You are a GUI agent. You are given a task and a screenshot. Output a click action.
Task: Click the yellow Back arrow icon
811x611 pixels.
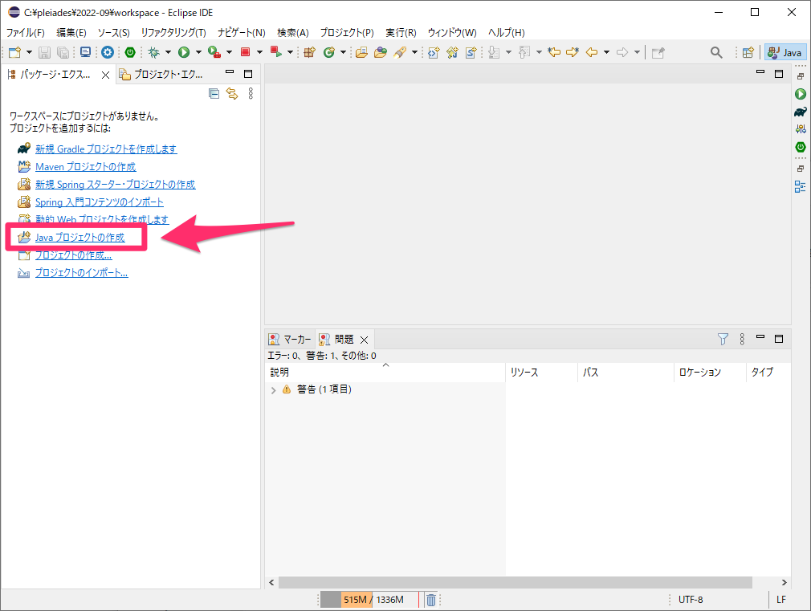[x=592, y=52]
